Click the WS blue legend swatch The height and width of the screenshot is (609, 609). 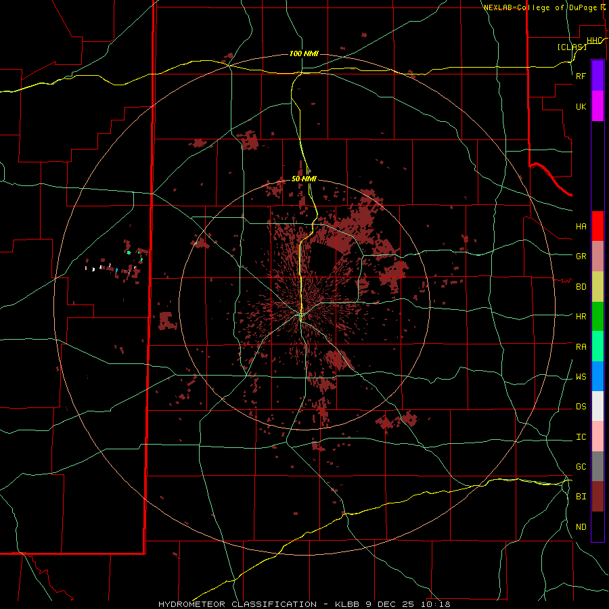pos(597,376)
